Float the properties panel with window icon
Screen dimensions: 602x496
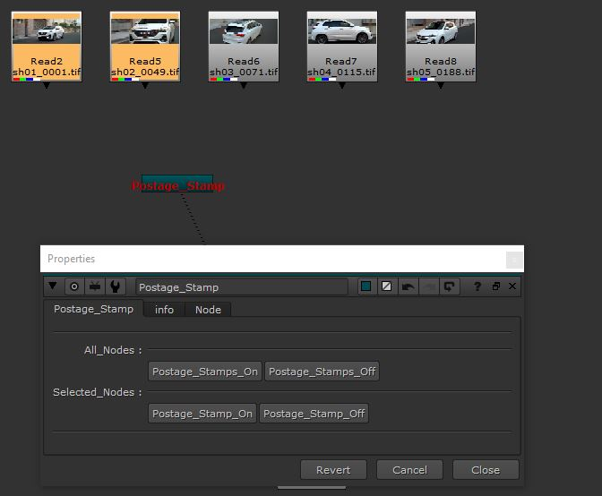[495, 286]
